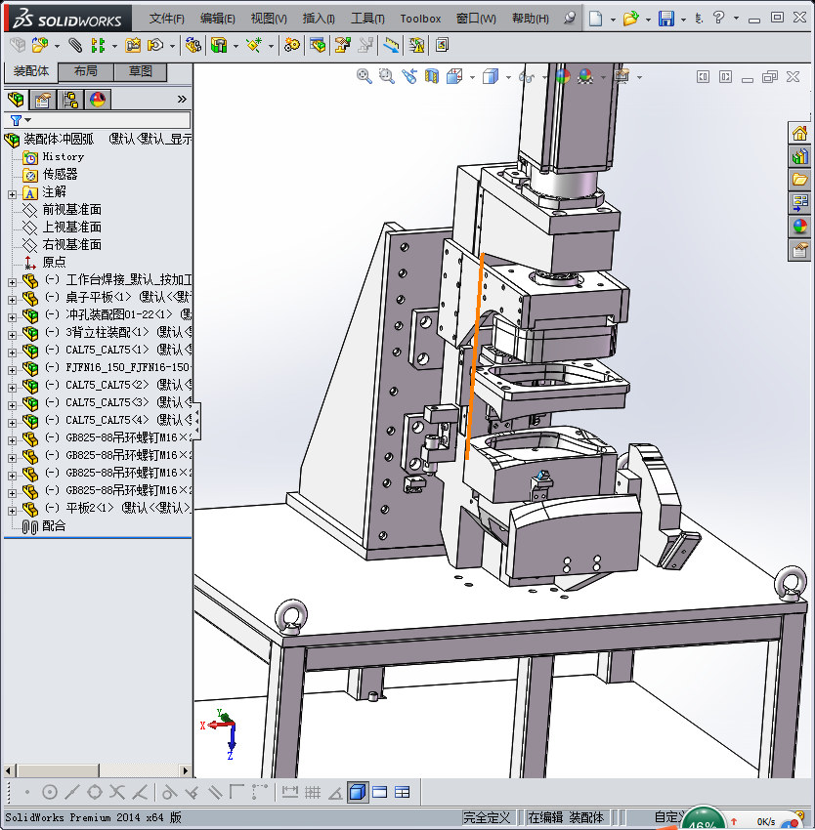The image size is (815, 830).
Task: Expand the 平板2<1> component in tree
Action: click(x=12, y=509)
